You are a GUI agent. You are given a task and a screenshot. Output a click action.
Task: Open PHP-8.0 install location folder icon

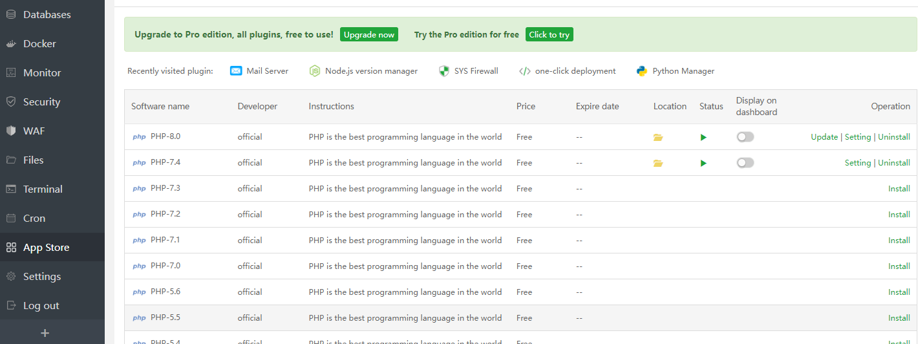click(x=658, y=137)
